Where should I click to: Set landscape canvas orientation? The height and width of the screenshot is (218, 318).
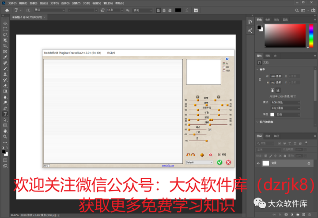pyautogui.click(x=278, y=90)
